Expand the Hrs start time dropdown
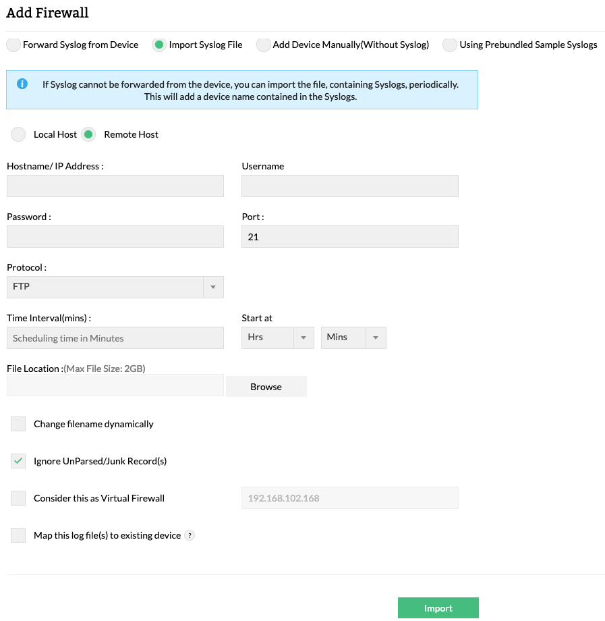This screenshot has width=605, height=621. [x=277, y=337]
